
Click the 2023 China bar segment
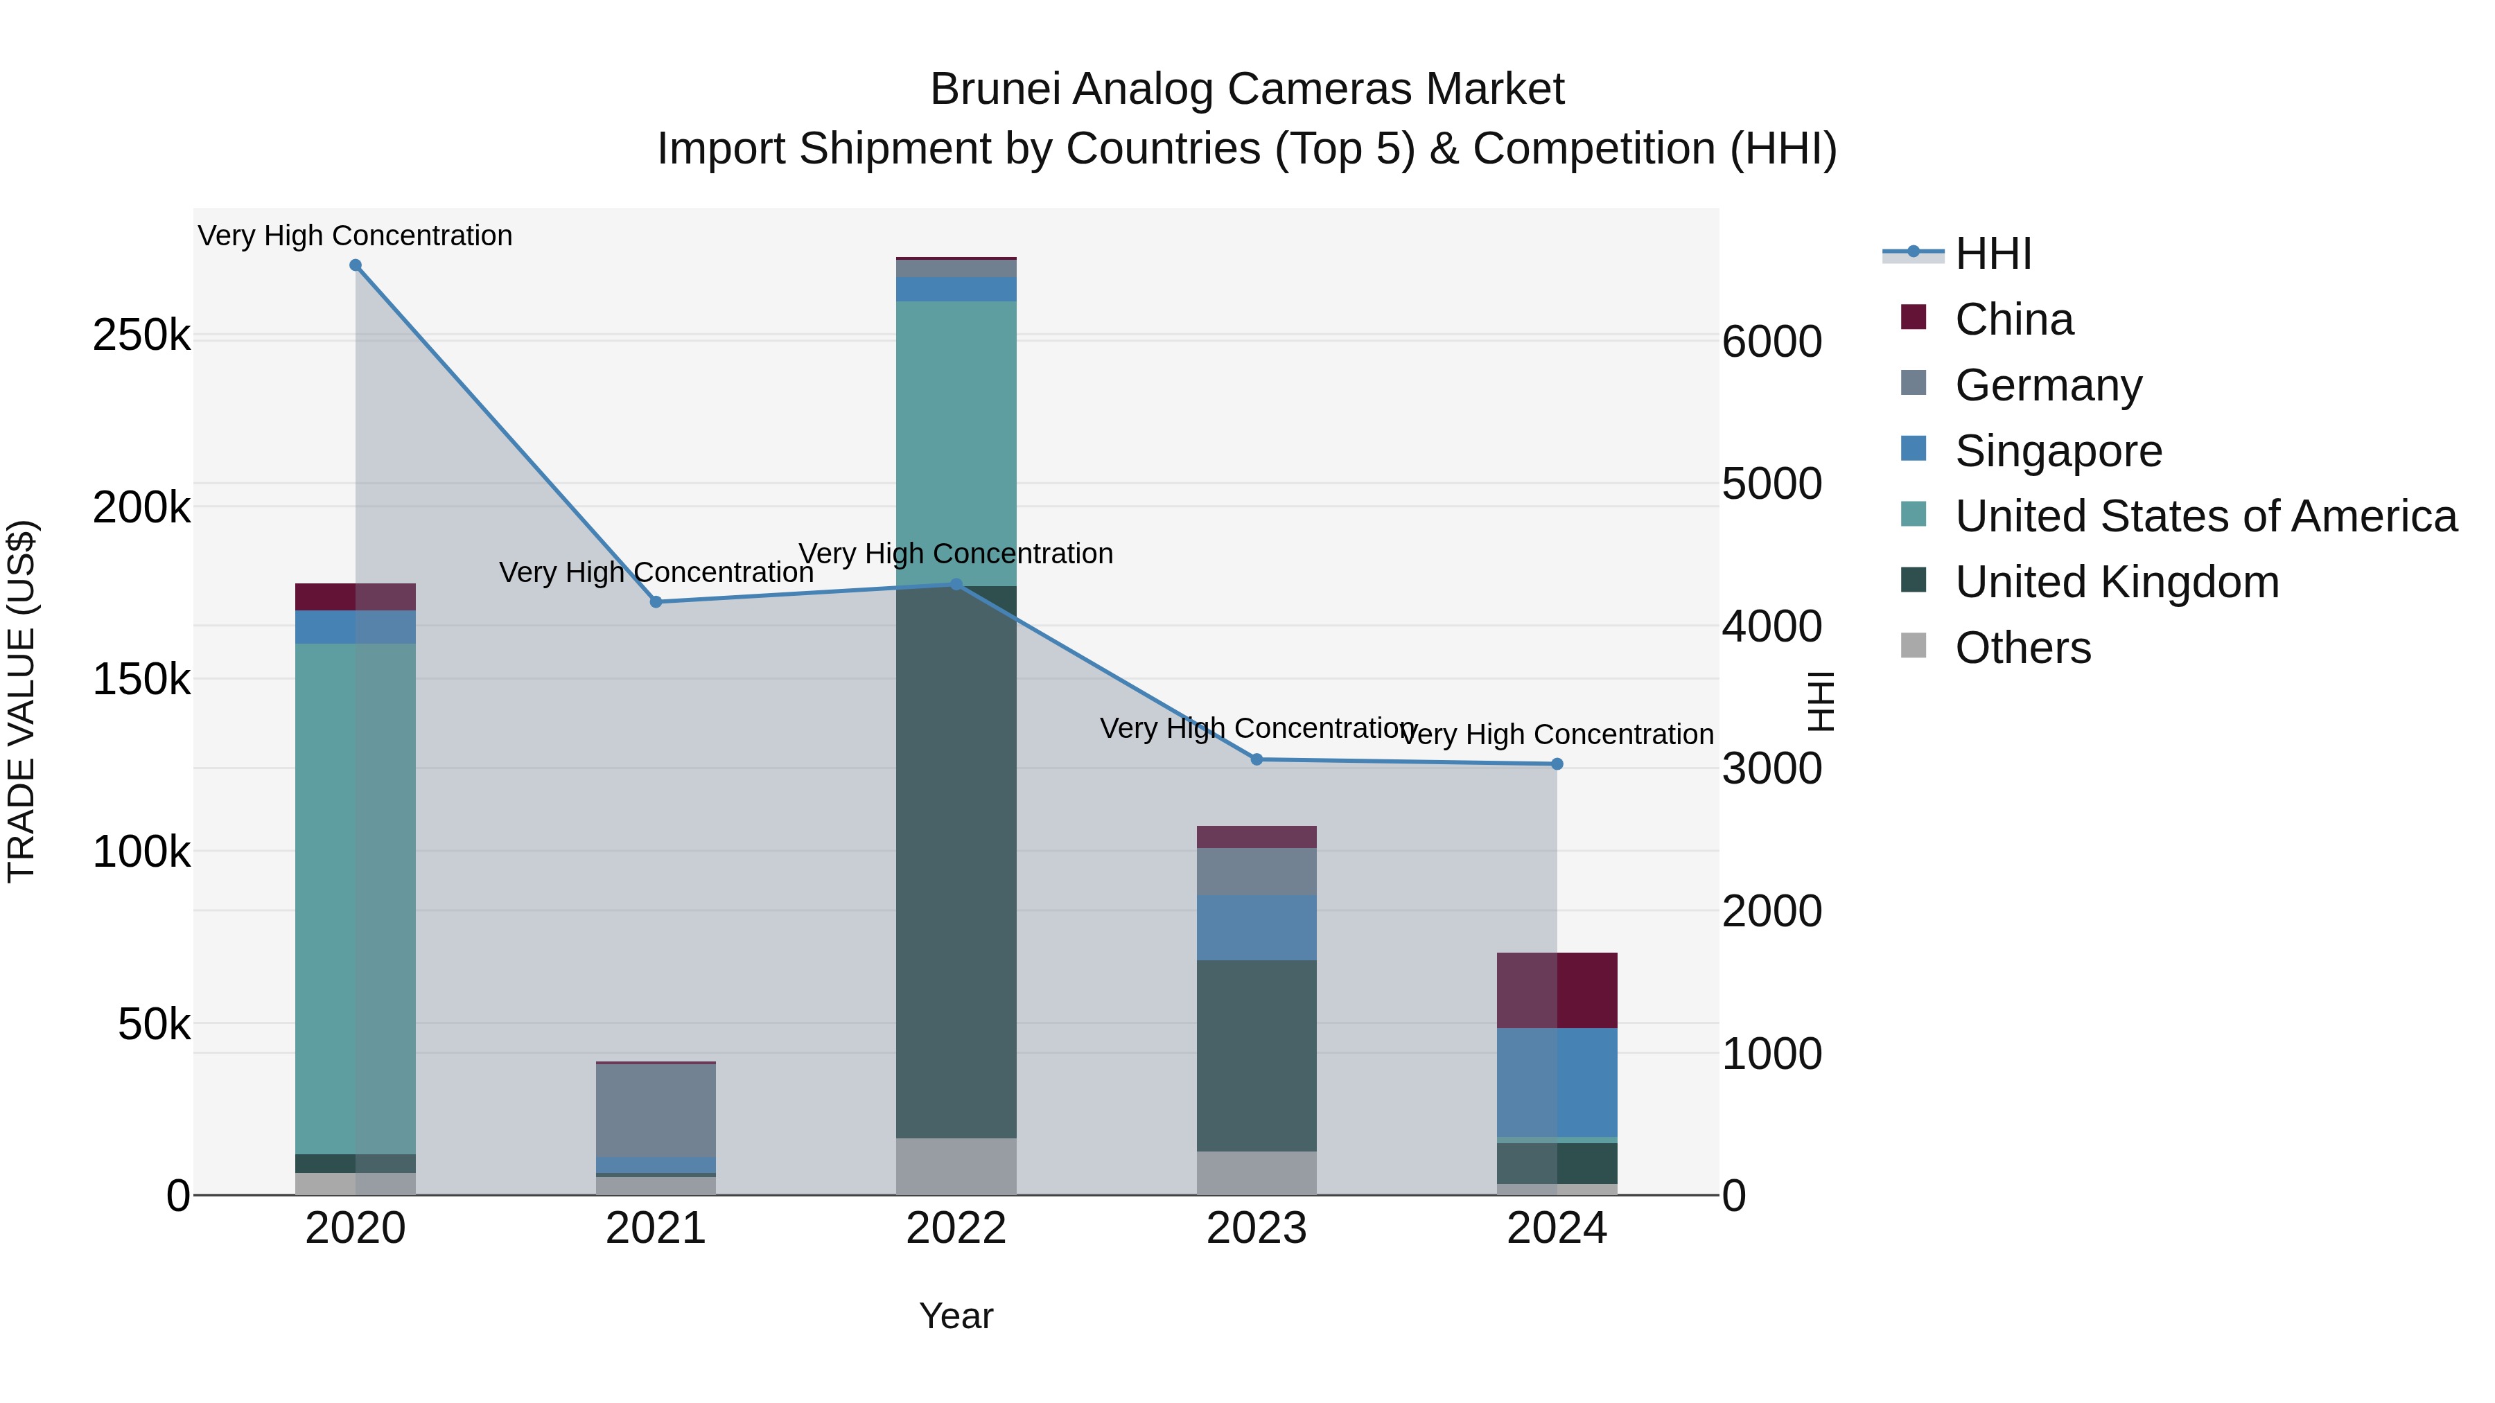(x=1257, y=838)
